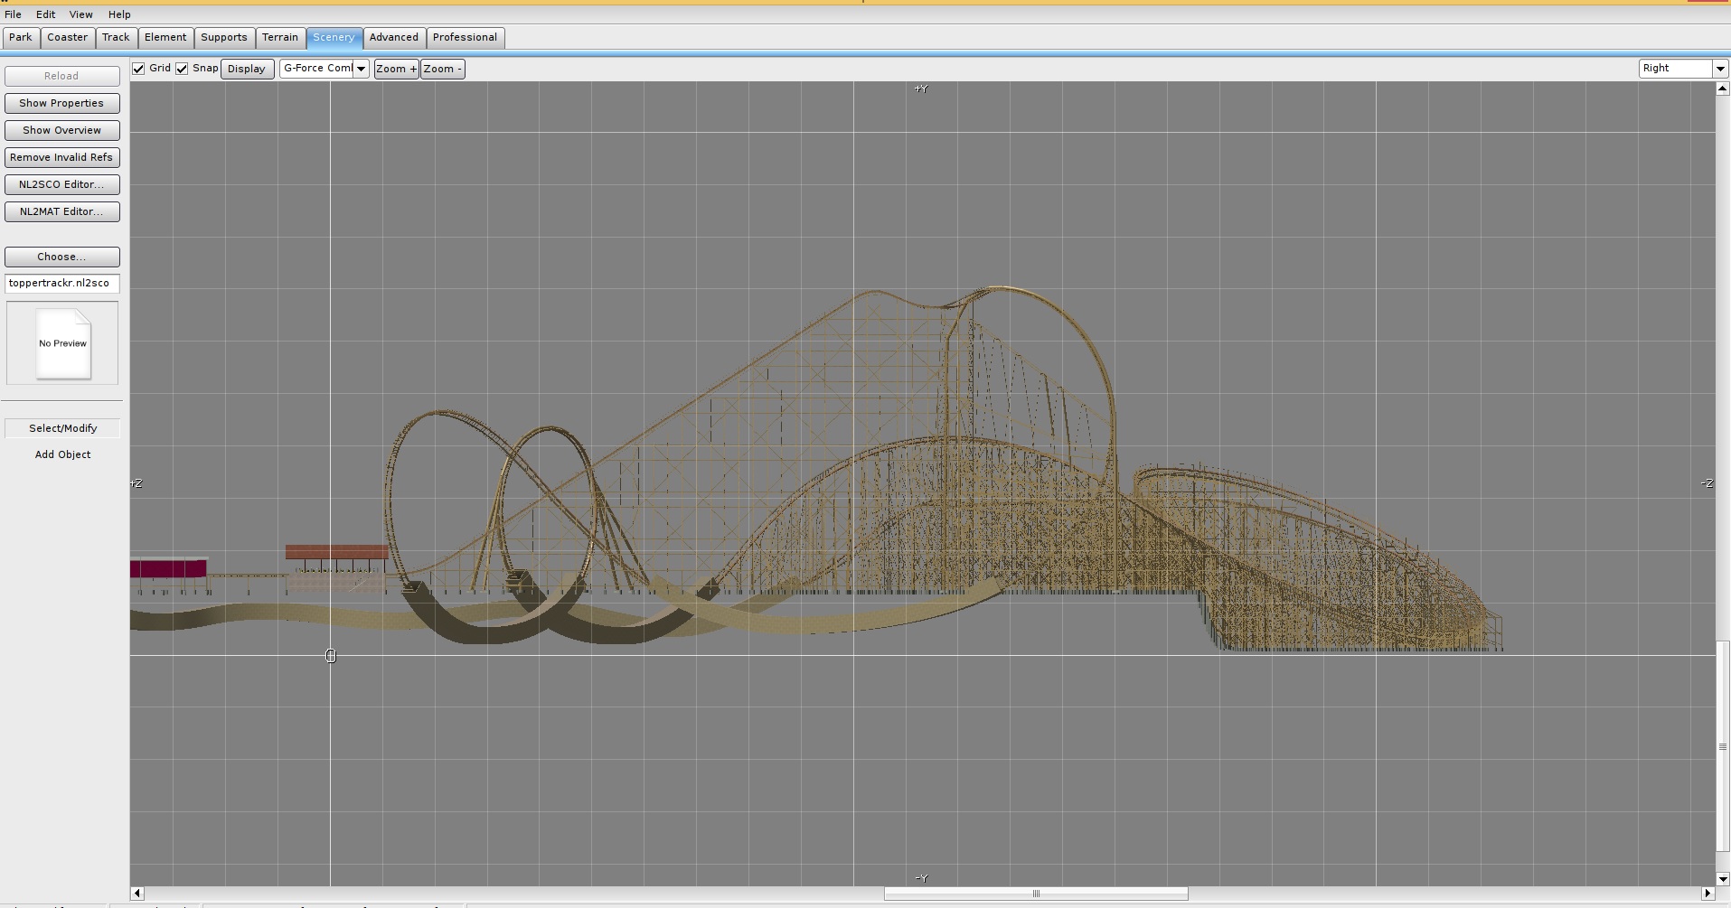This screenshot has width=1731, height=908.
Task: Select the Add Object mode
Action: pyautogui.click(x=62, y=454)
